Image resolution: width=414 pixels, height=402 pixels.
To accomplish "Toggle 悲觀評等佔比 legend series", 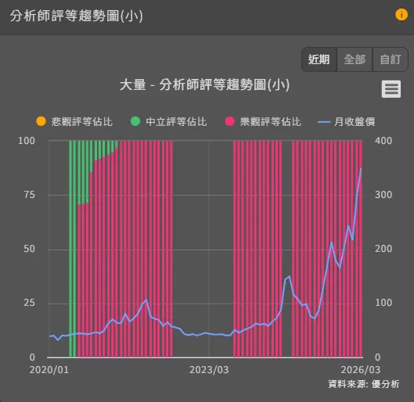I will (74, 121).
